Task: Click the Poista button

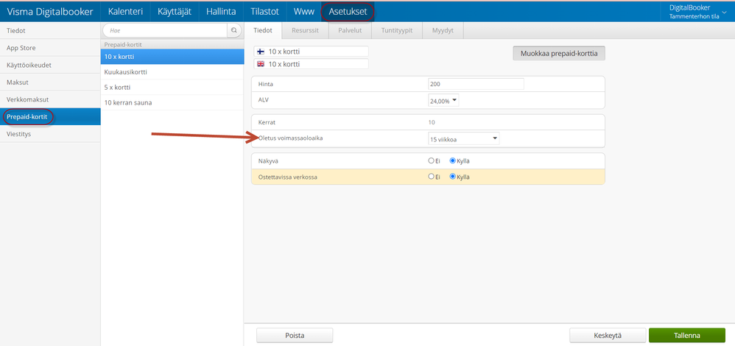Action: (295, 335)
